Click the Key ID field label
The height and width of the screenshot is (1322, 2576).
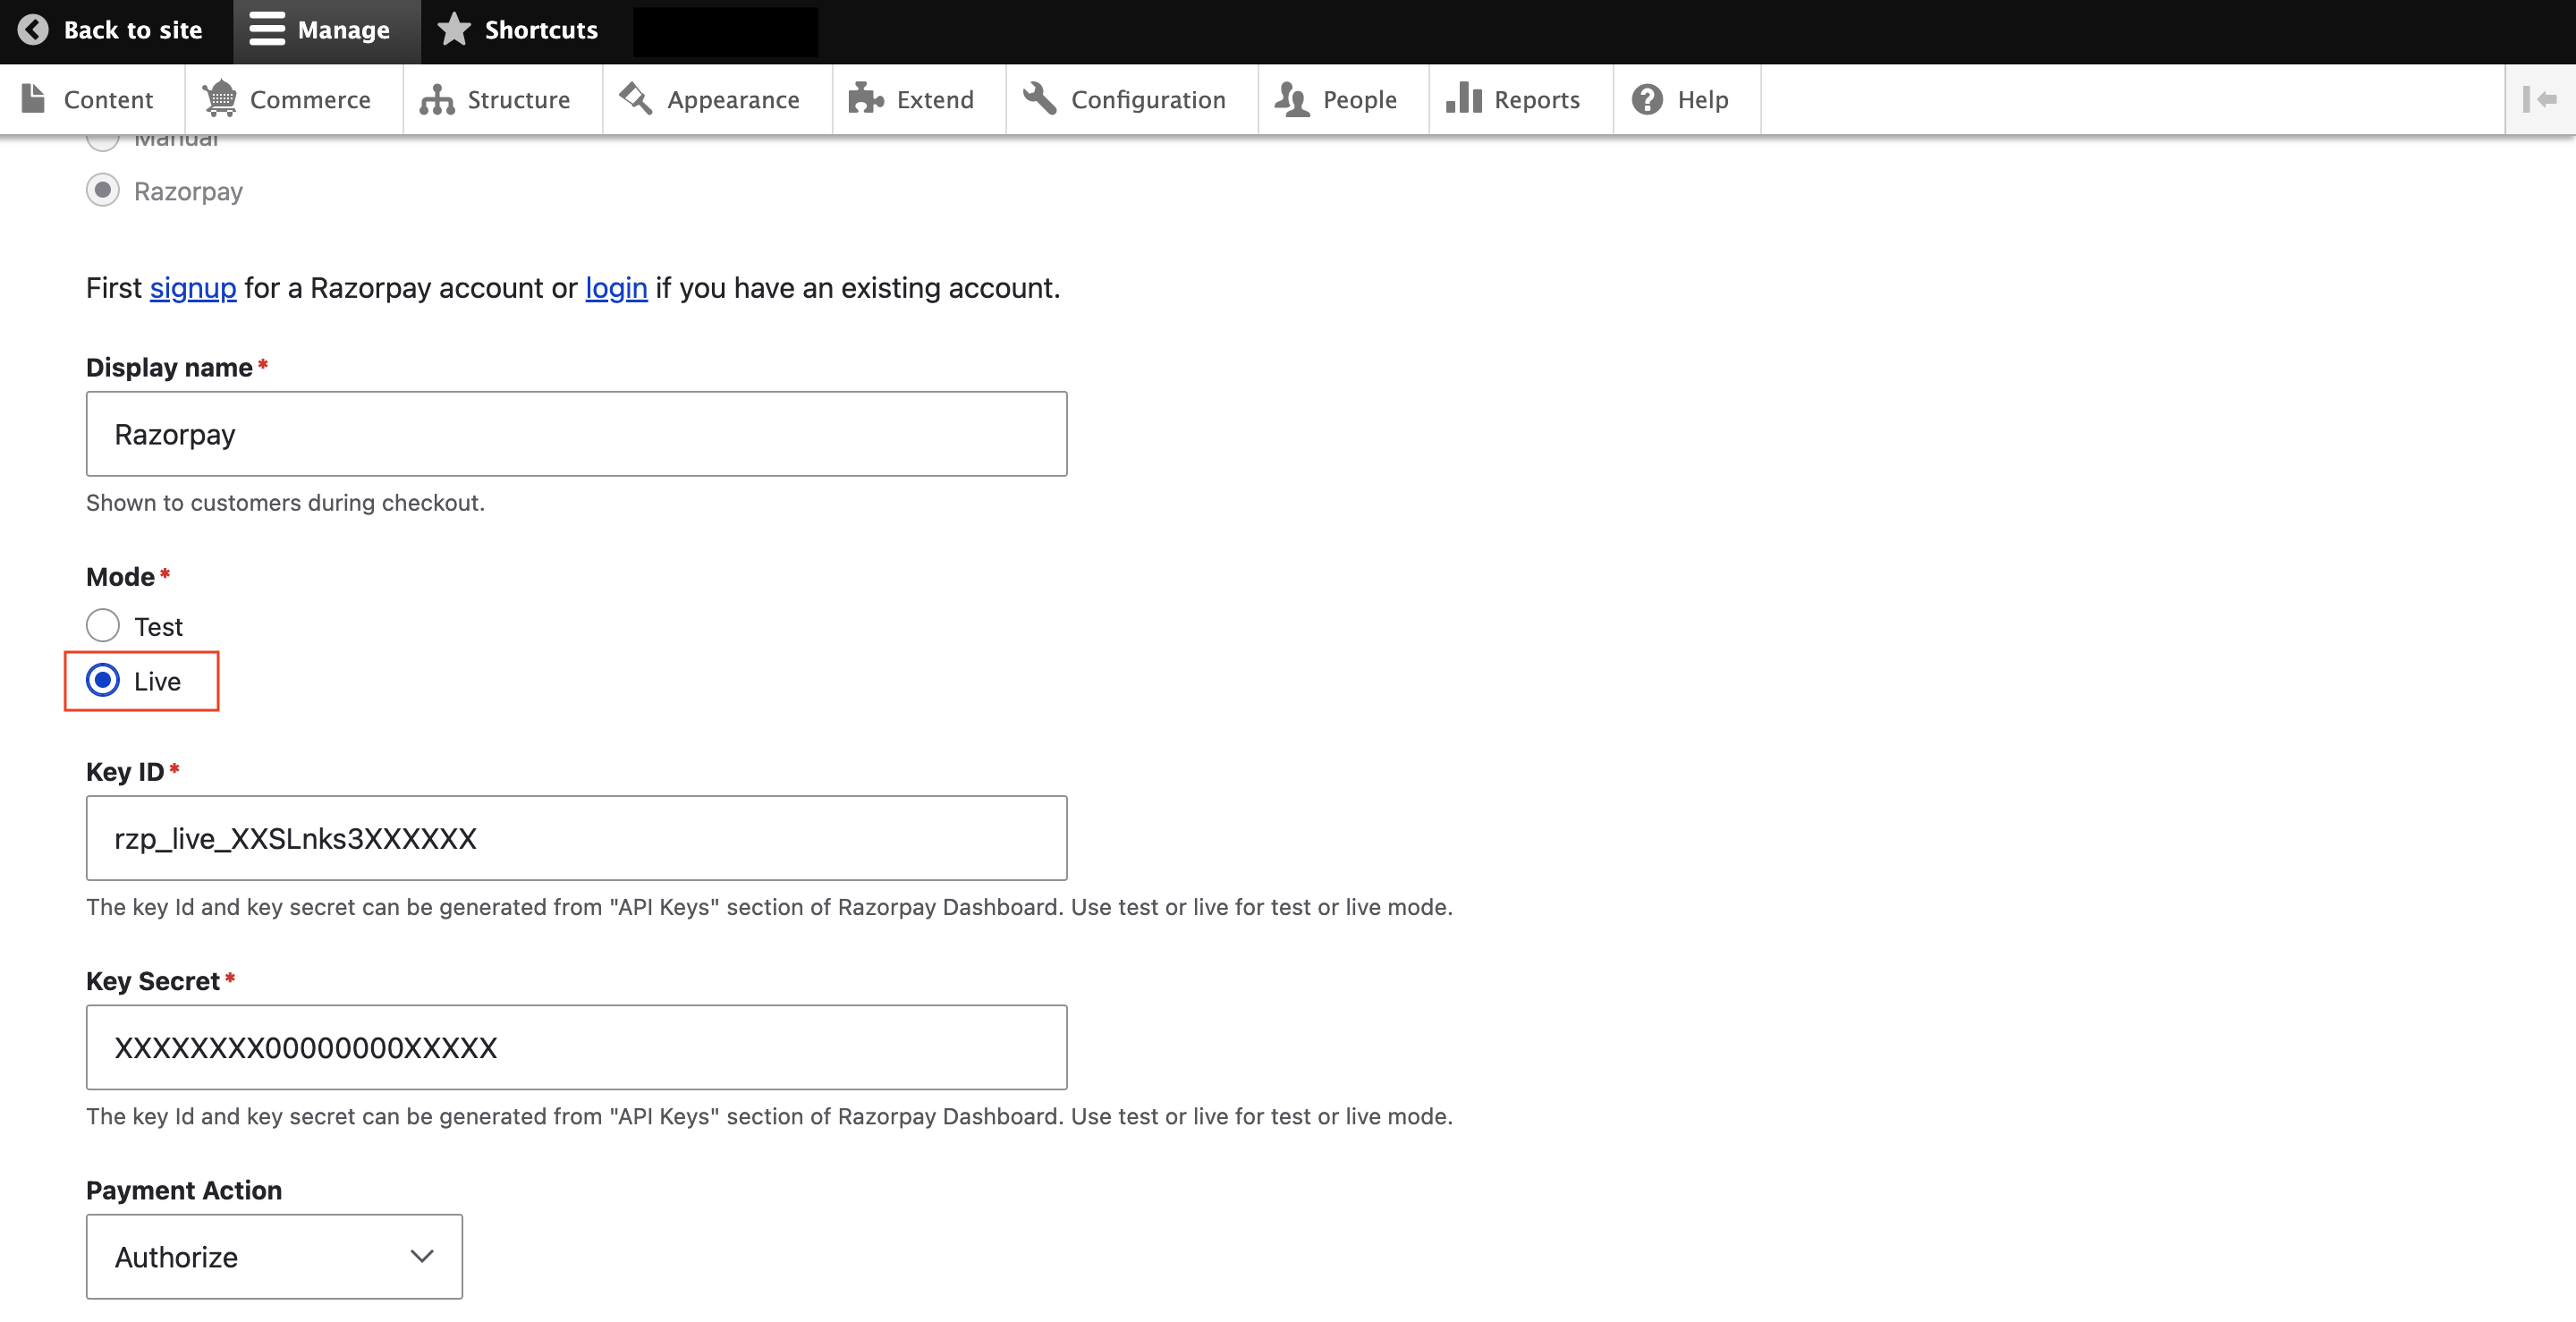coord(125,771)
